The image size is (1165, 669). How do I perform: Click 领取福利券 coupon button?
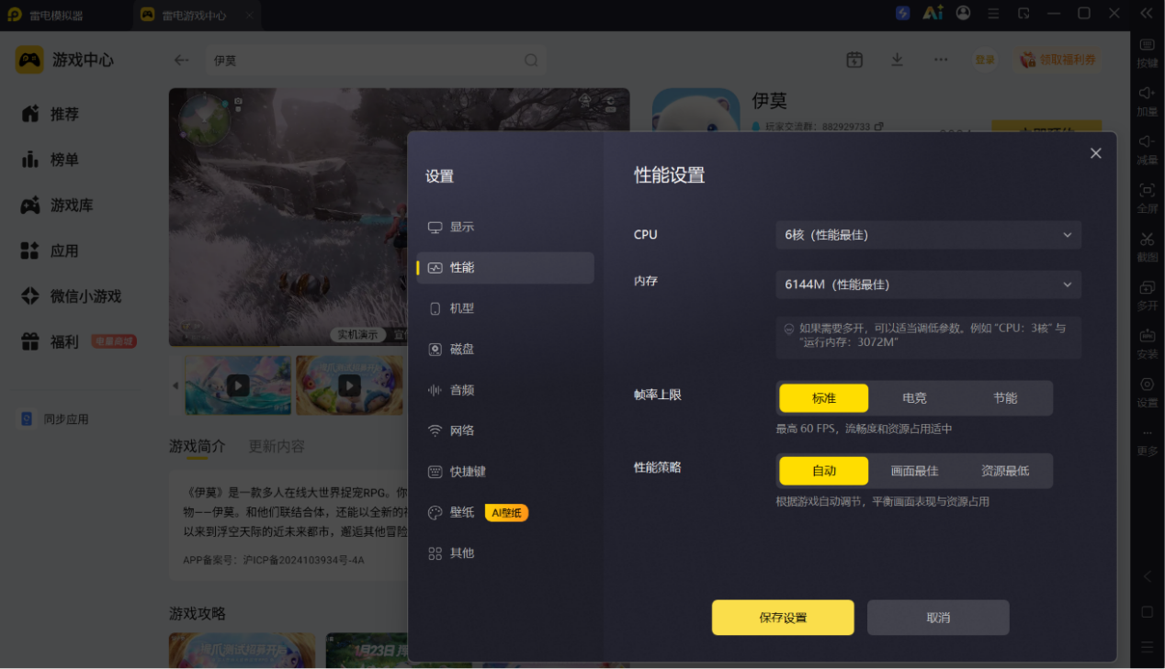click(x=1058, y=60)
